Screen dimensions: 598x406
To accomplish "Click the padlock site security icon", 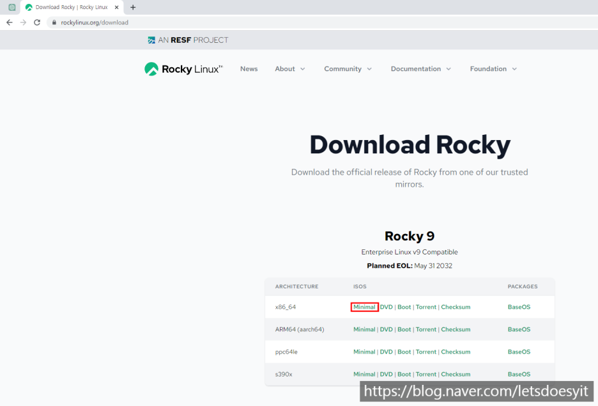I will [54, 22].
